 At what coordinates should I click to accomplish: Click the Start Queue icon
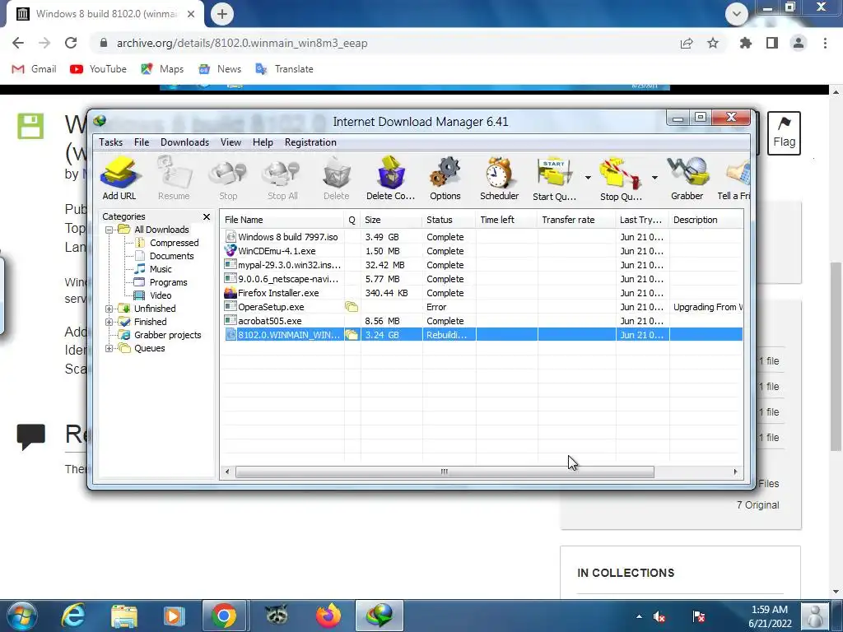(554, 178)
